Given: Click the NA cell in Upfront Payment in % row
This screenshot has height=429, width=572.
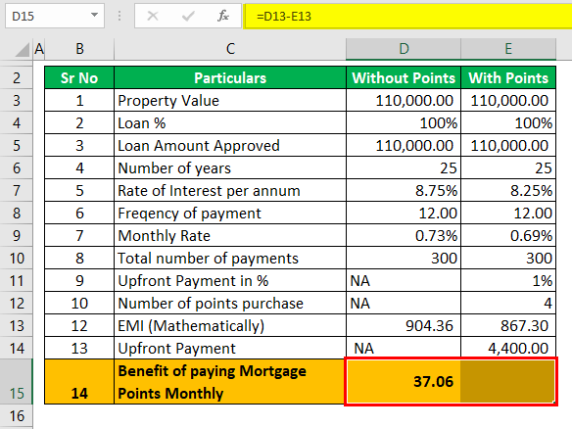Looking at the screenshot, I should [x=404, y=280].
